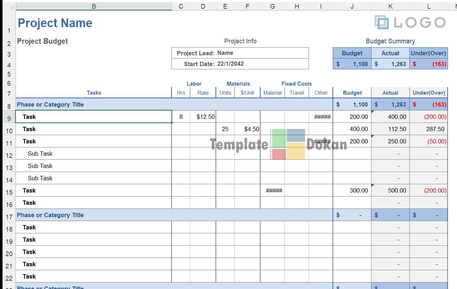This screenshot has height=289, width=457.
Task: Select the Budget Summary Actual value 1,263 in row 4
Action: [390, 64]
